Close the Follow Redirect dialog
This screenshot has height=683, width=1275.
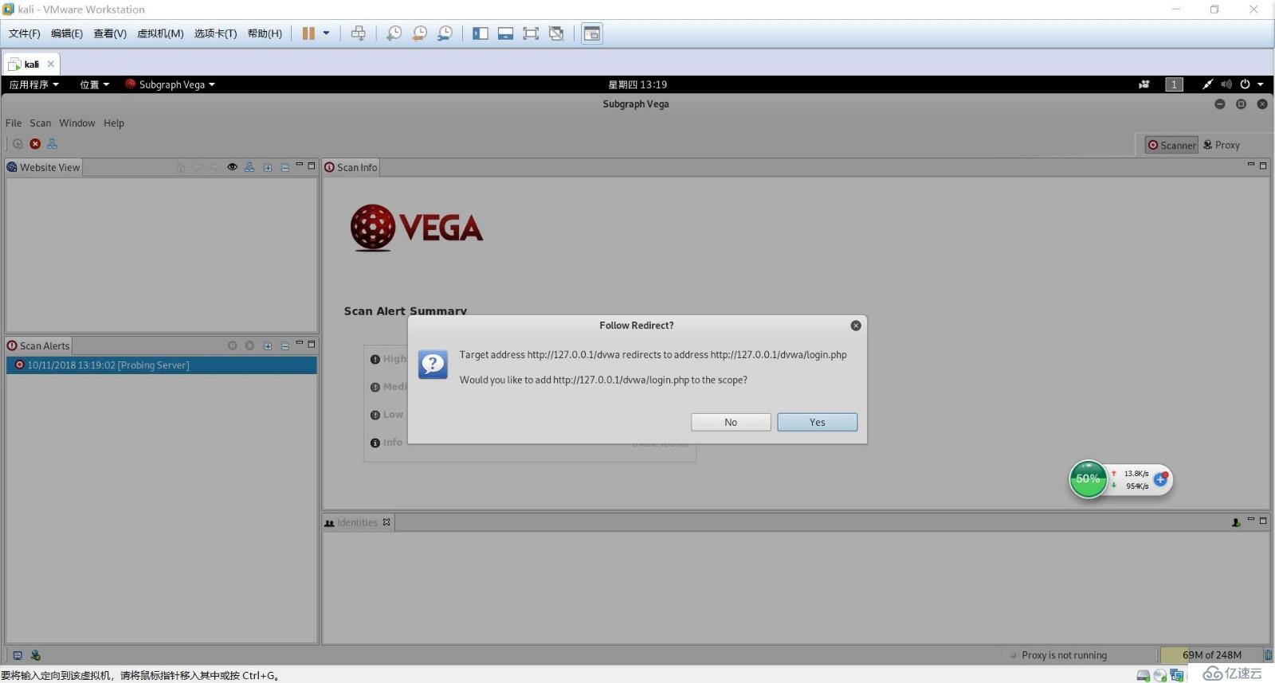pyautogui.click(x=856, y=326)
